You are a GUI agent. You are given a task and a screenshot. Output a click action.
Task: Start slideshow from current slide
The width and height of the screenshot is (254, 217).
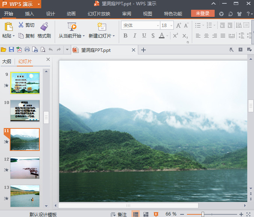pos(72,27)
